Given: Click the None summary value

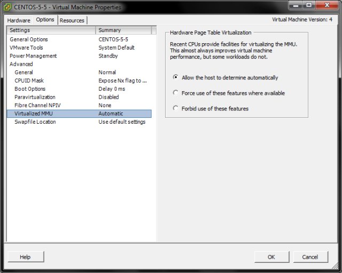Looking at the screenshot, I should (105, 106).
